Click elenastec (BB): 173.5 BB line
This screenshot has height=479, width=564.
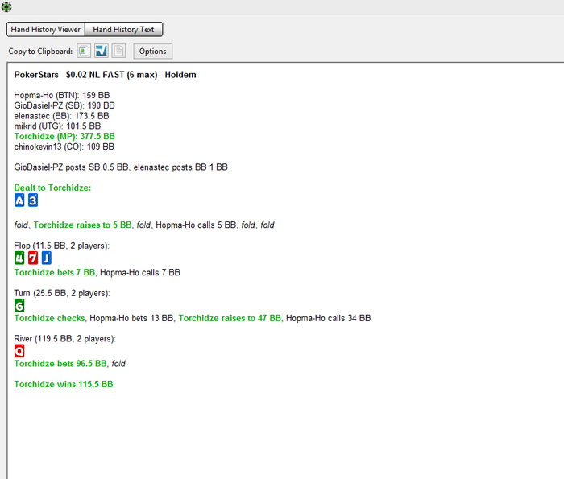pos(61,116)
